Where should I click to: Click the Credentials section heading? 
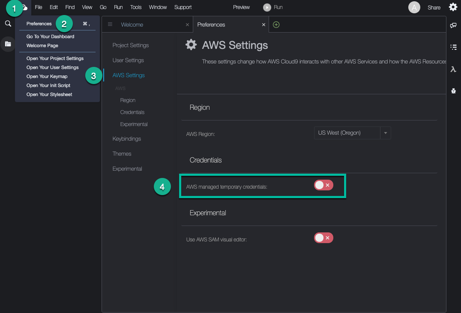click(206, 160)
